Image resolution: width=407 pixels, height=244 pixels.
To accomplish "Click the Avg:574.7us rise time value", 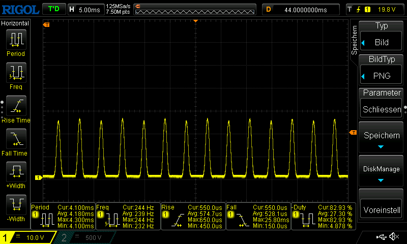I will [x=205, y=214].
